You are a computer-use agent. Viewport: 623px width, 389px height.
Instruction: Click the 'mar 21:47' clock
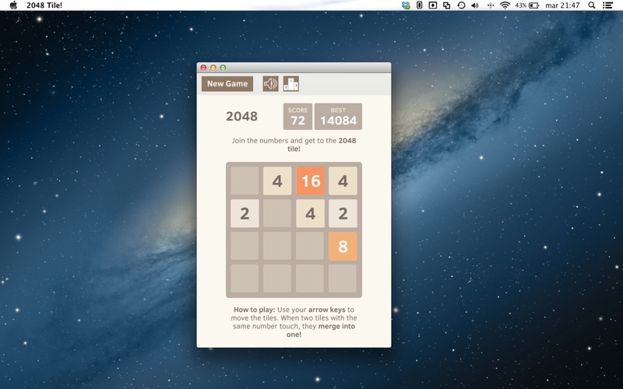[x=562, y=5]
